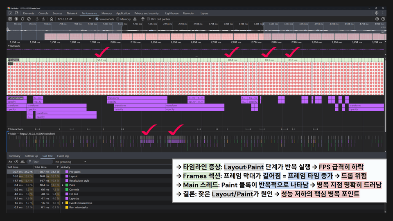Open the No grouping dropdown

[x=70, y=162]
